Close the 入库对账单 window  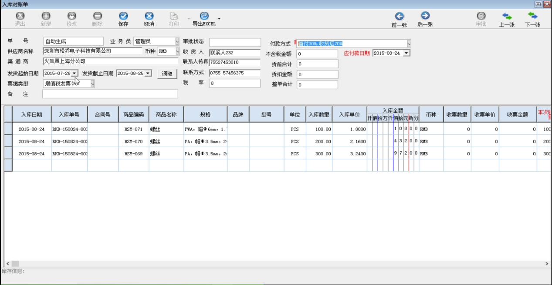point(546,4)
